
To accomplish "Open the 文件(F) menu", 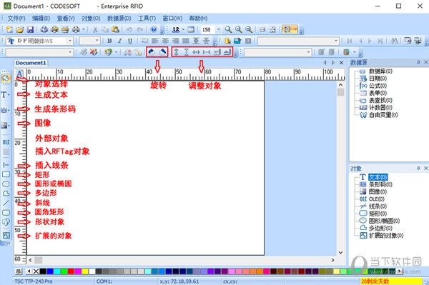I will tap(16, 19).
